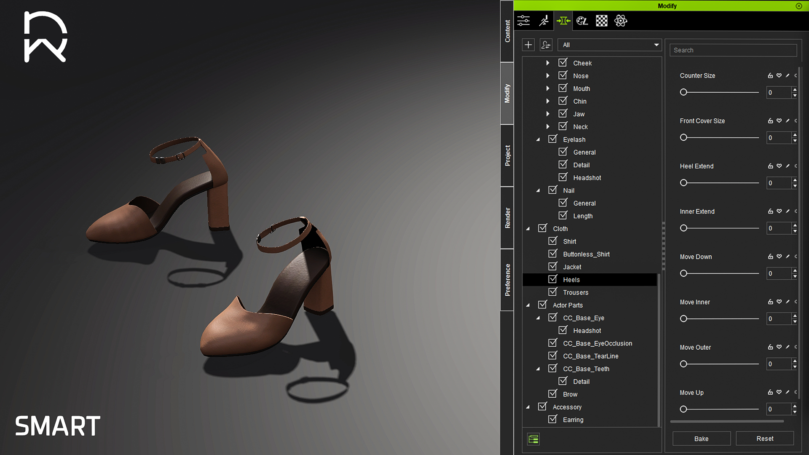Click heart favorite icon for Move Inner
809x455 pixels.
pyautogui.click(x=779, y=302)
